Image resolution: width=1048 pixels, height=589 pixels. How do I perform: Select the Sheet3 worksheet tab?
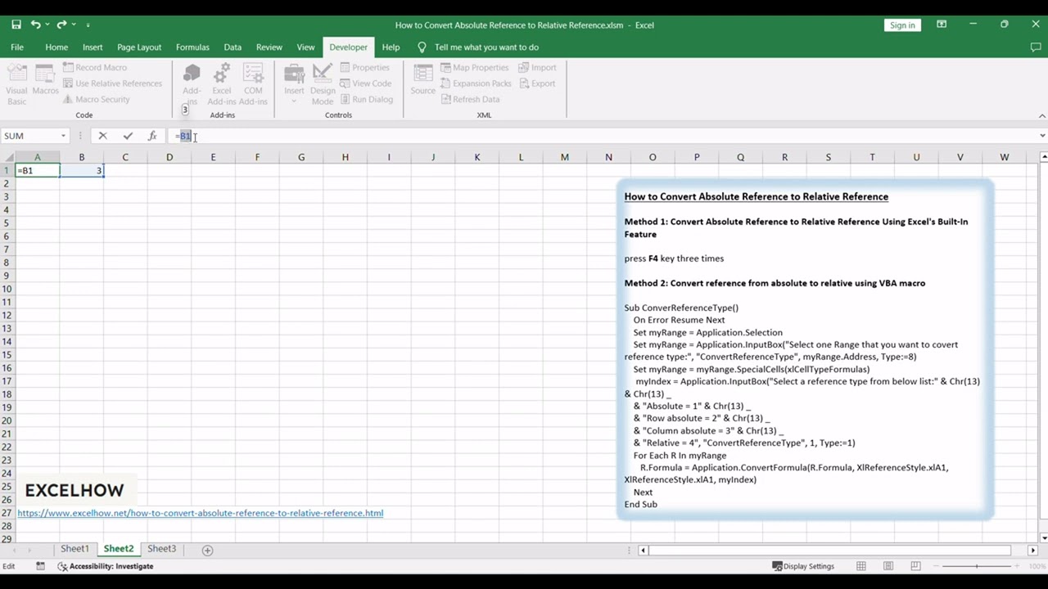pos(161,549)
